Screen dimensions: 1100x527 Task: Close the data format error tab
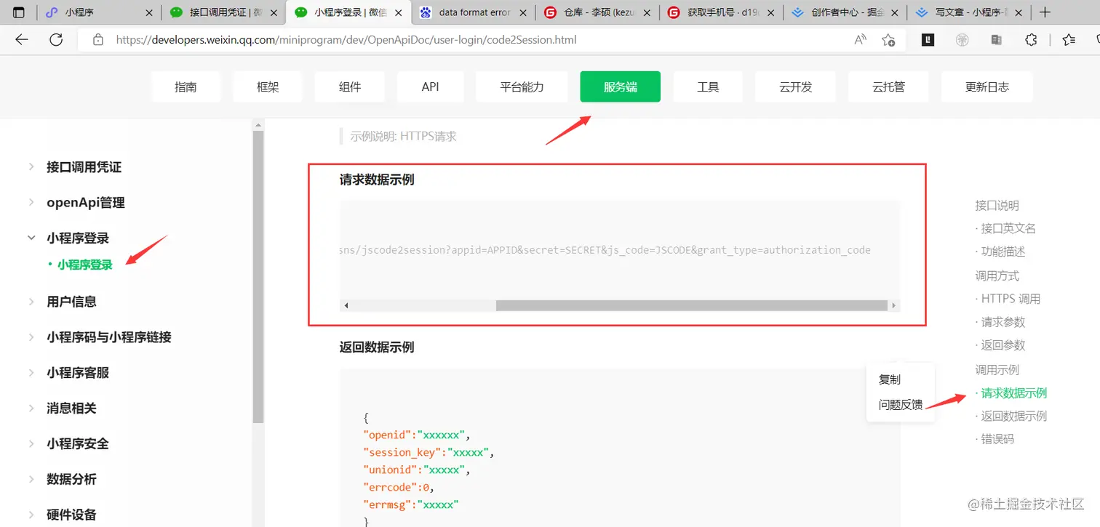click(x=523, y=12)
